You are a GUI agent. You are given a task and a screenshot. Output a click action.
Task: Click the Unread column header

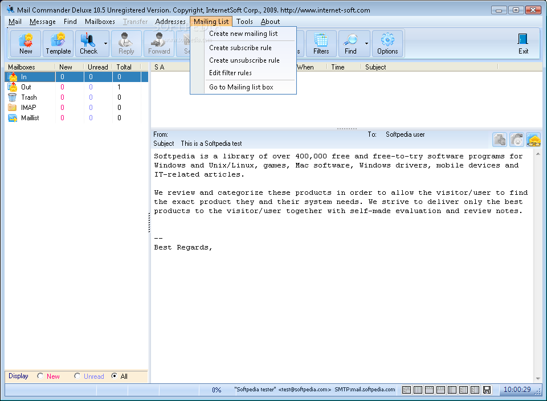(x=98, y=67)
